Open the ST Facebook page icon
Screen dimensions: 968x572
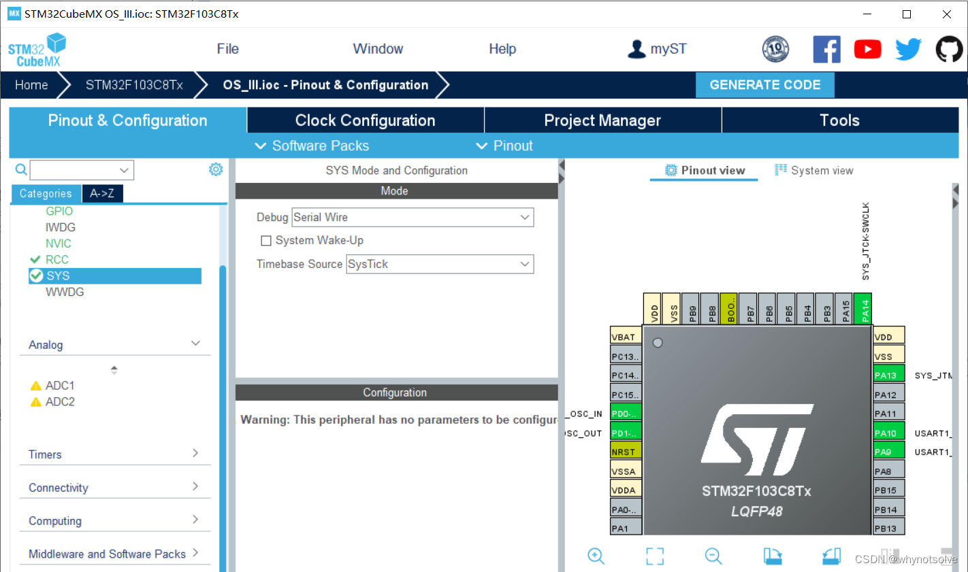tap(826, 49)
